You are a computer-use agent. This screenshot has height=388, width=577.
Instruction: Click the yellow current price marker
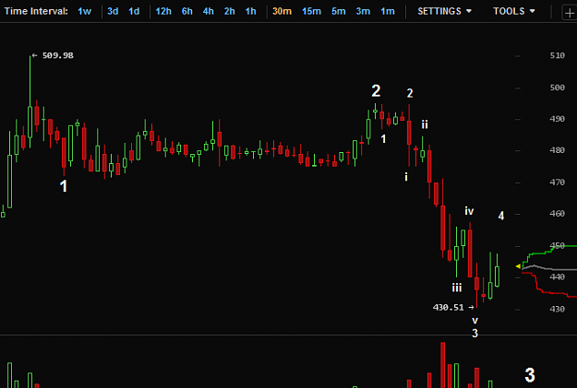[518, 266]
